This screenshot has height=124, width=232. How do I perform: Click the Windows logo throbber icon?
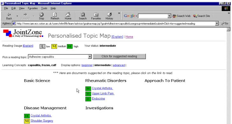click(226, 8)
